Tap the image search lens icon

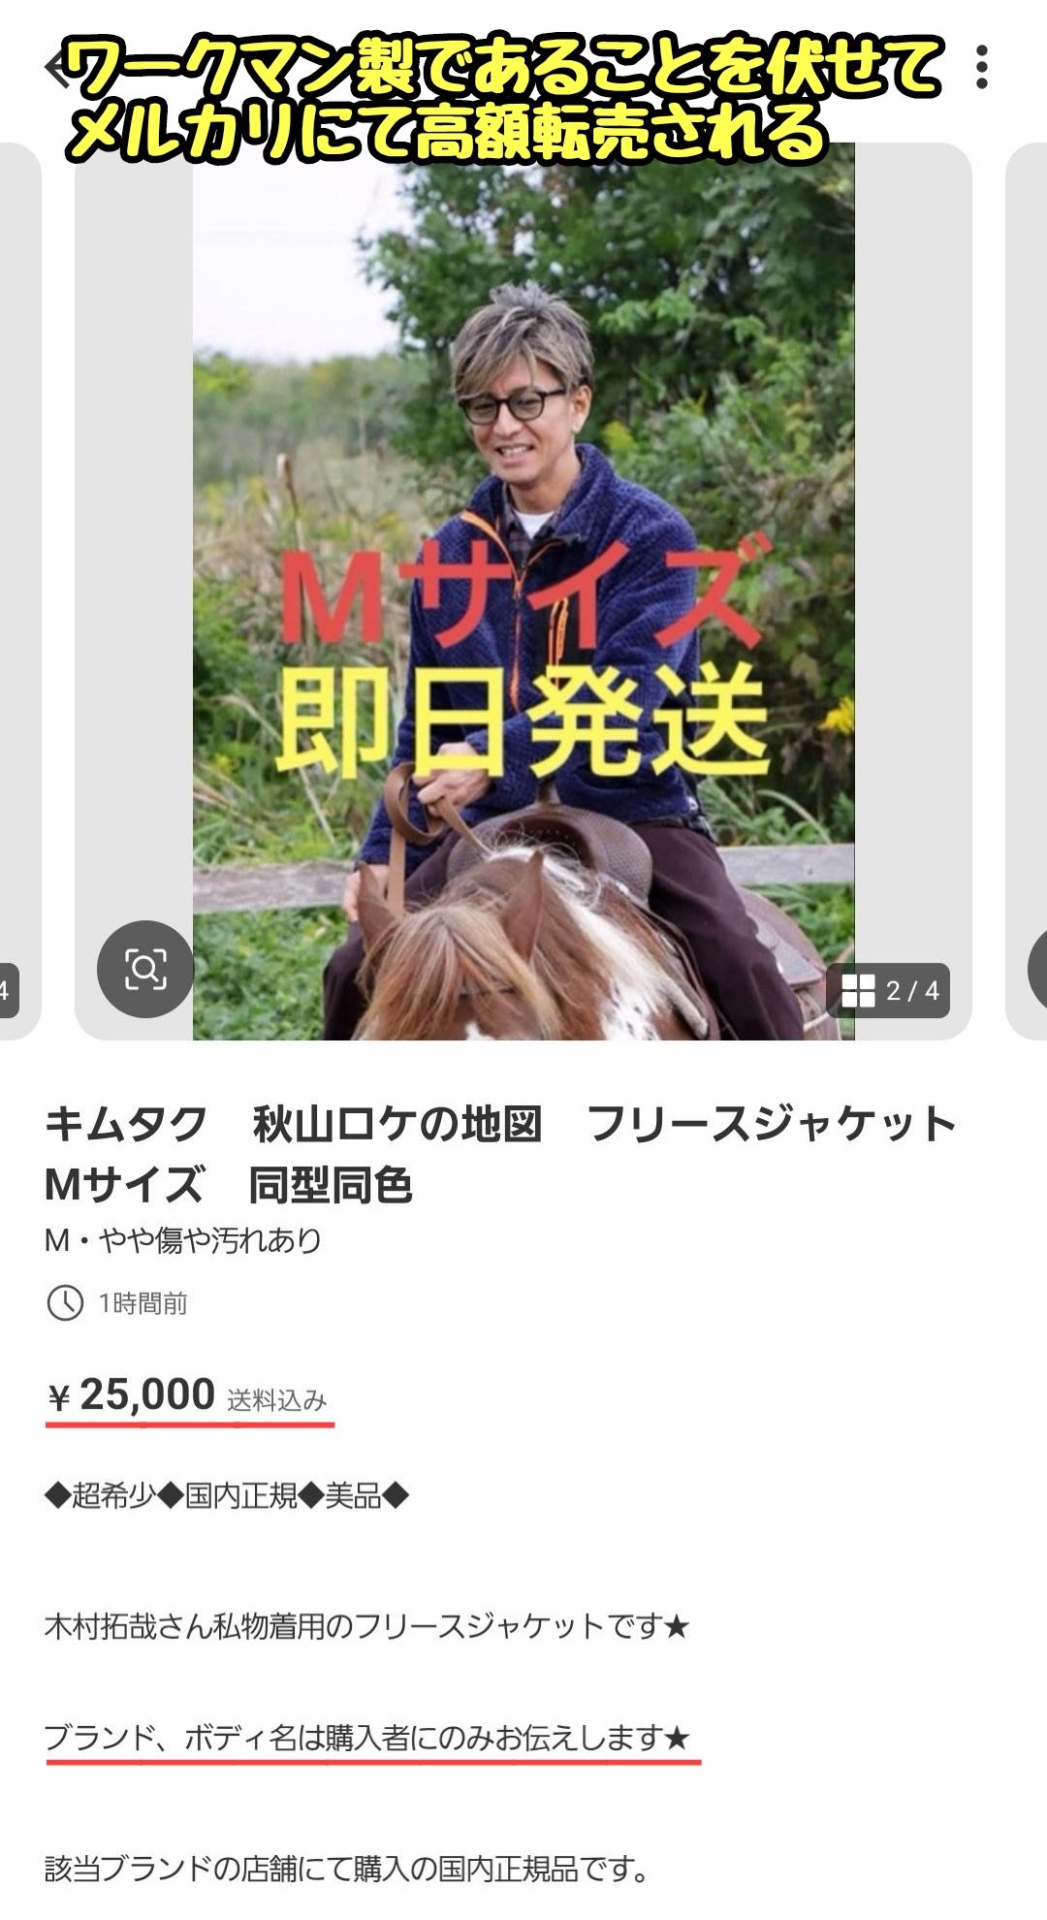145,969
